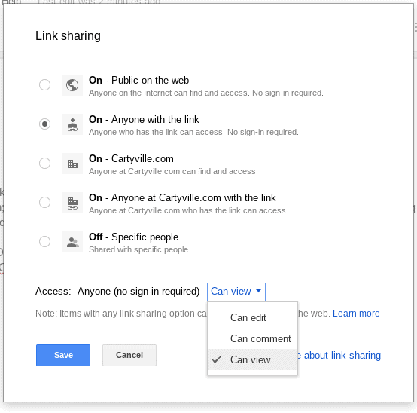Pick the checked Can view menu item
Image resolution: width=417 pixels, height=413 pixels.
pos(252,359)
